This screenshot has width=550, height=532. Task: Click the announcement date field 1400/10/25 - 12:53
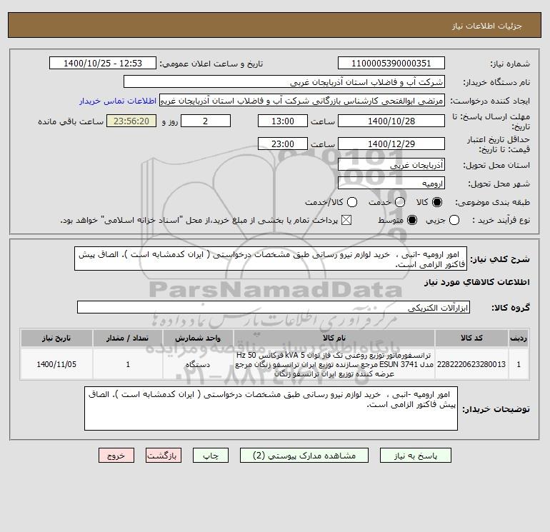pyautogui.click(x=103, y=63)
